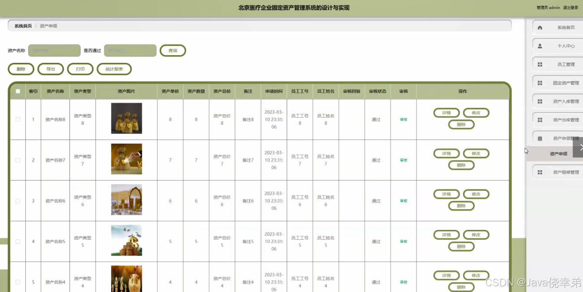Click the 申请时间 column header

(x=274, y=91)
